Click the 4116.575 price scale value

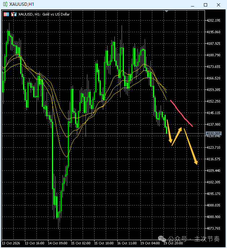point(213,159)
